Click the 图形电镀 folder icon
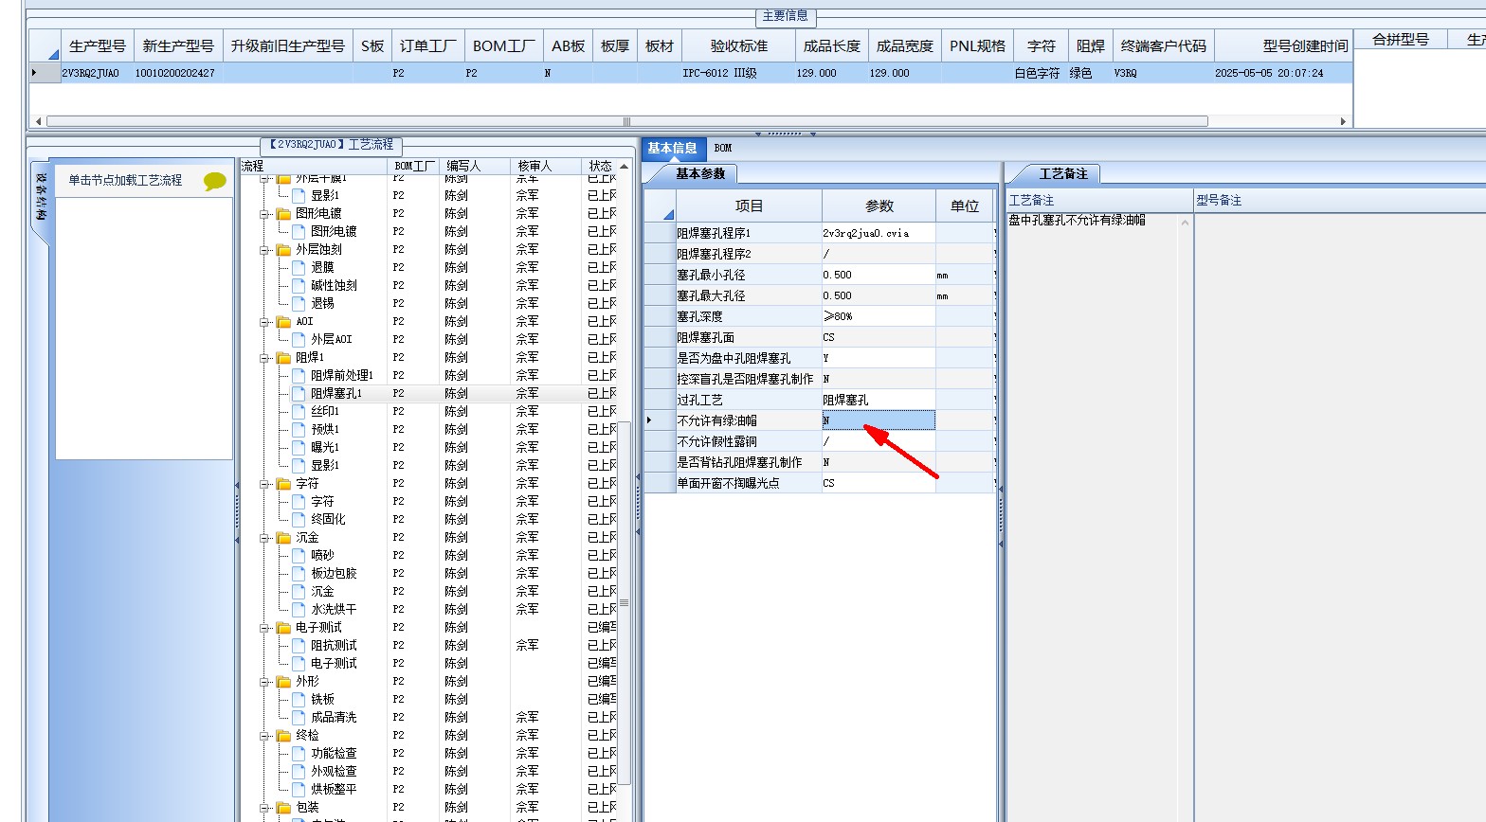Image resolution: width=1486 pixels, height=822 pixels. (283, 214)
